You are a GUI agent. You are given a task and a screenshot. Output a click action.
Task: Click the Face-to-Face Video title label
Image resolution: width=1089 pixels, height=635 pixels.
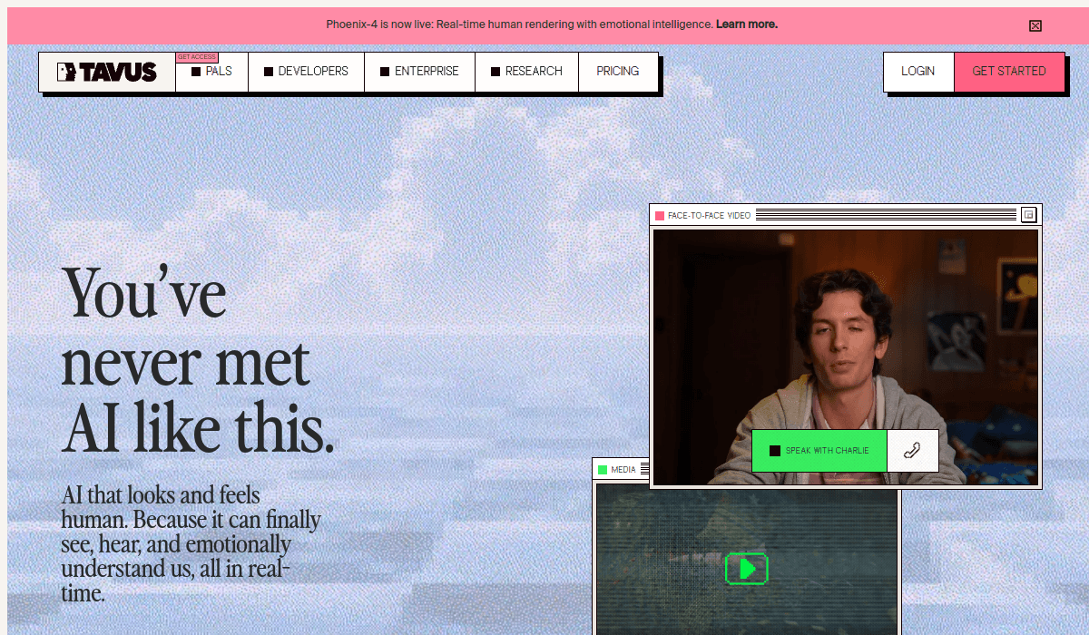[x=710, y=215]
